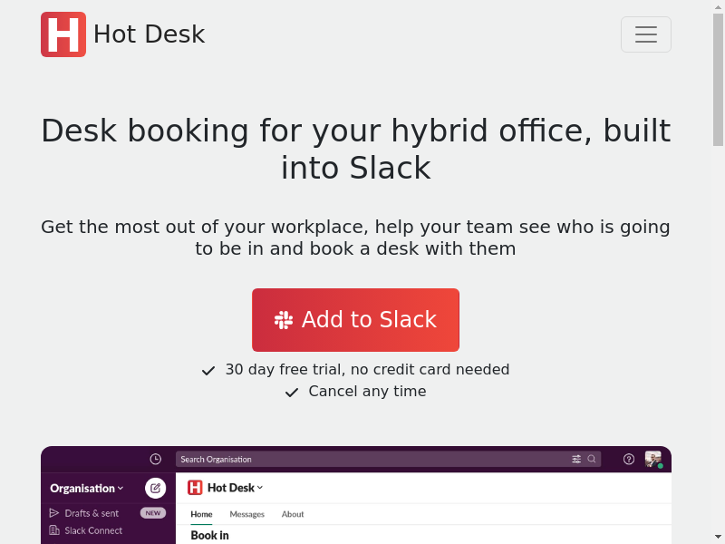Click the Add to Slack button
Viewport: 725px width, 544px height.
[355, 320]
